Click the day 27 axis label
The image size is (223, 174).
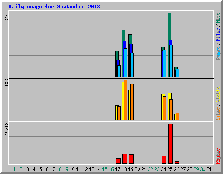click(183, 169)
